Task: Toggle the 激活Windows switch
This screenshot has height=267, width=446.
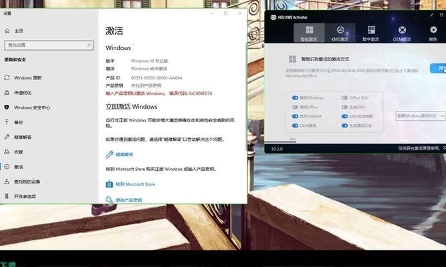Action: [295, 97]
